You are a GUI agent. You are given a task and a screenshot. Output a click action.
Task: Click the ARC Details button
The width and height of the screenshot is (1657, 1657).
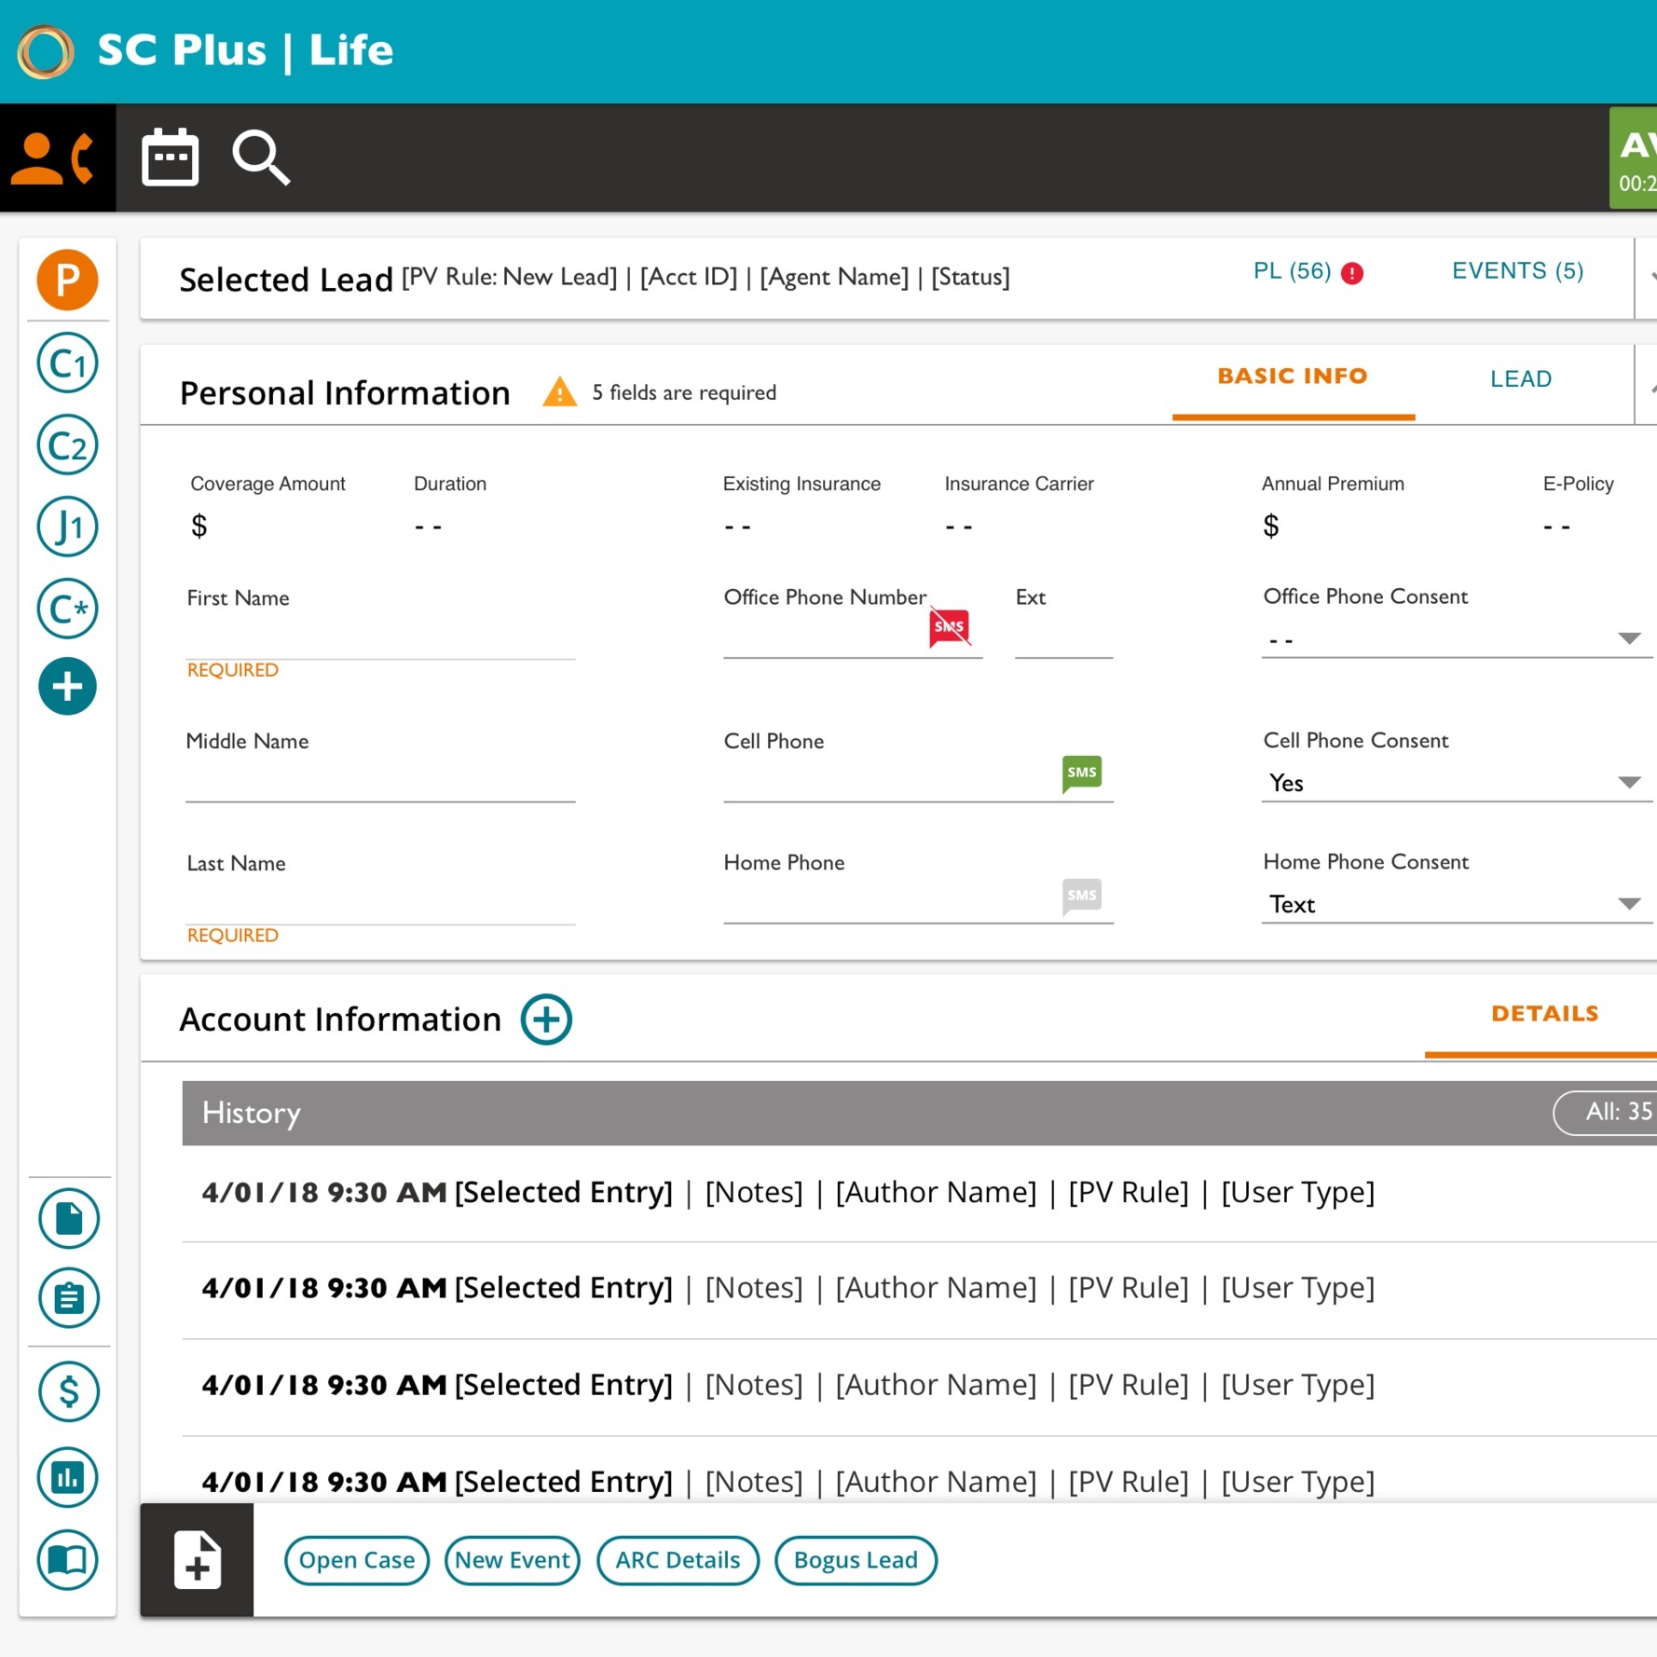(x=678, y=1560)
